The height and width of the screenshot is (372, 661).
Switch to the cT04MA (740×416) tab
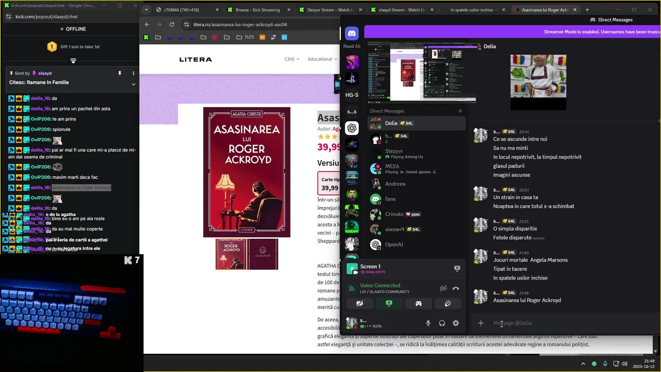(188, 10)
